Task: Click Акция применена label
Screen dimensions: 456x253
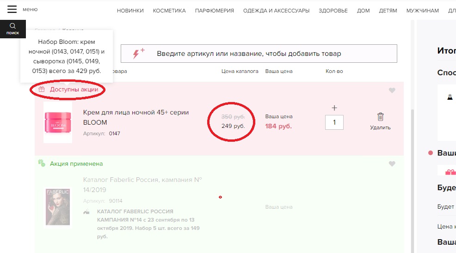Action: pyautogui.click(x=76, y=164)
